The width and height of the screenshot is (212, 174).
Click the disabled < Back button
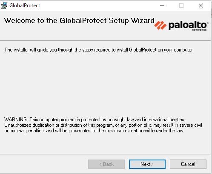click(x=106, y=164)
